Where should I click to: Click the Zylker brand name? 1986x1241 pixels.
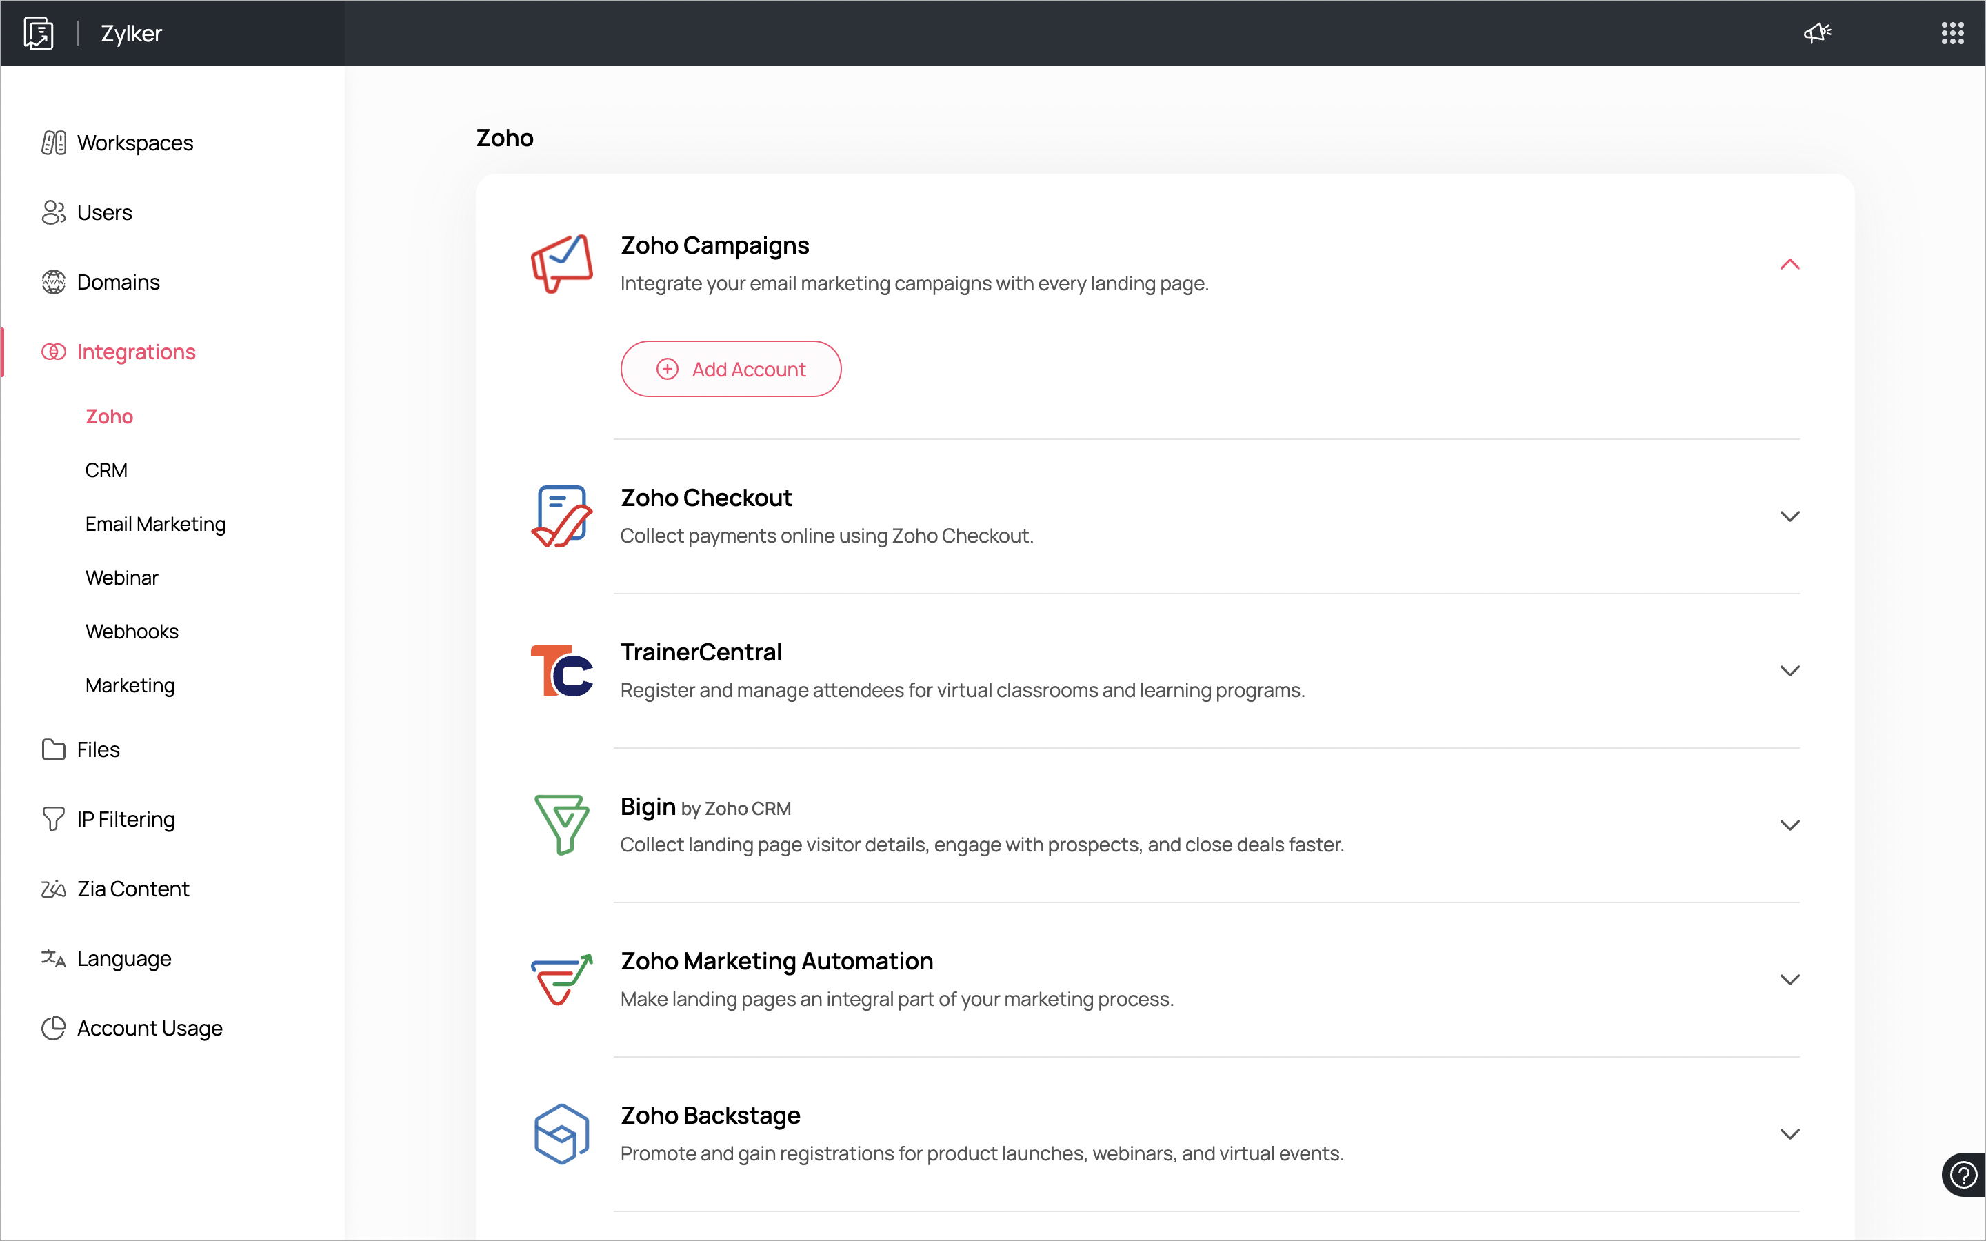tap(131, 34)
